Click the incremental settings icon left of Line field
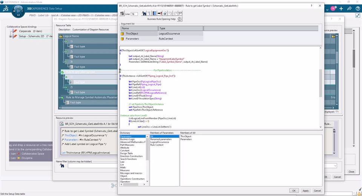 122,14
